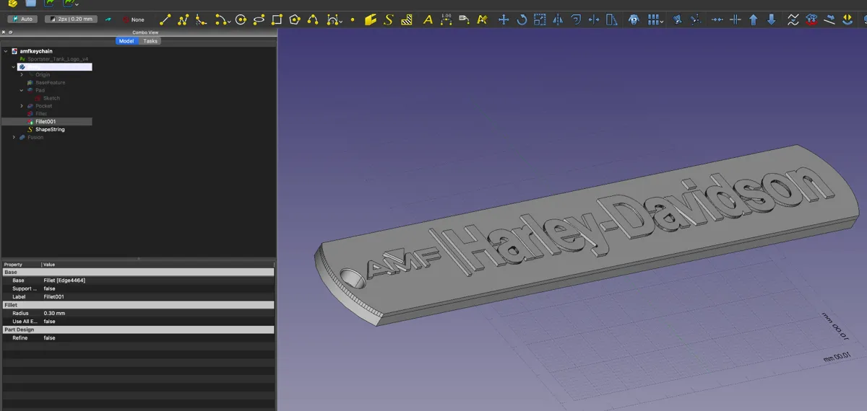Switch to the Tasks tab
Viewport: 867px width, 411px height.
(150, 41)
